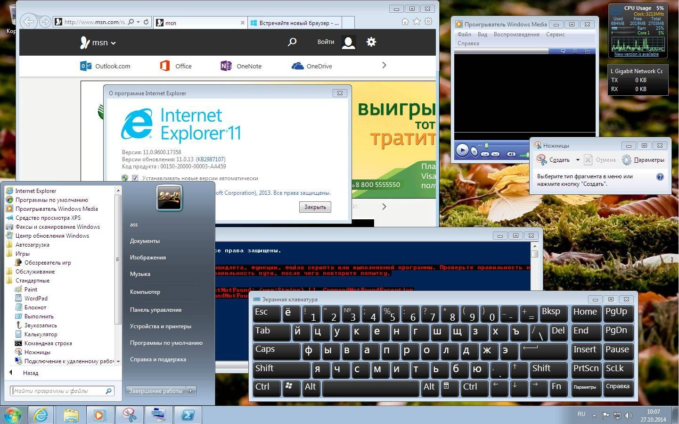Click the Next track button in Media Player
This screenshot has width=679, height=424.
495,154
